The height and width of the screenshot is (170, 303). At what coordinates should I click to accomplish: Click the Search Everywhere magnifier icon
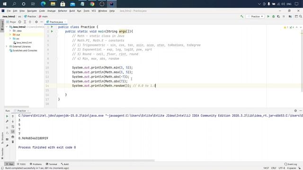pos(301,17)
